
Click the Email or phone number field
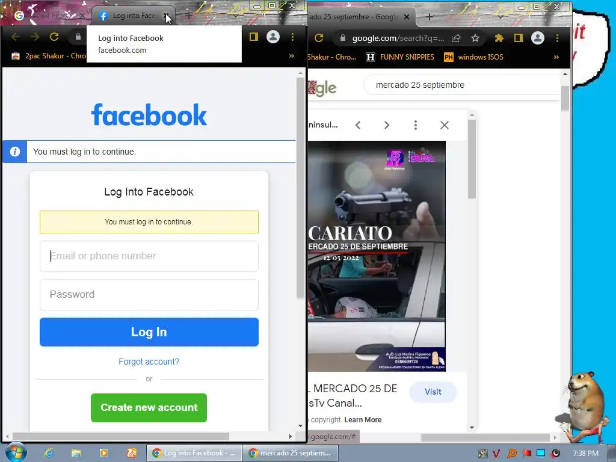149,256
